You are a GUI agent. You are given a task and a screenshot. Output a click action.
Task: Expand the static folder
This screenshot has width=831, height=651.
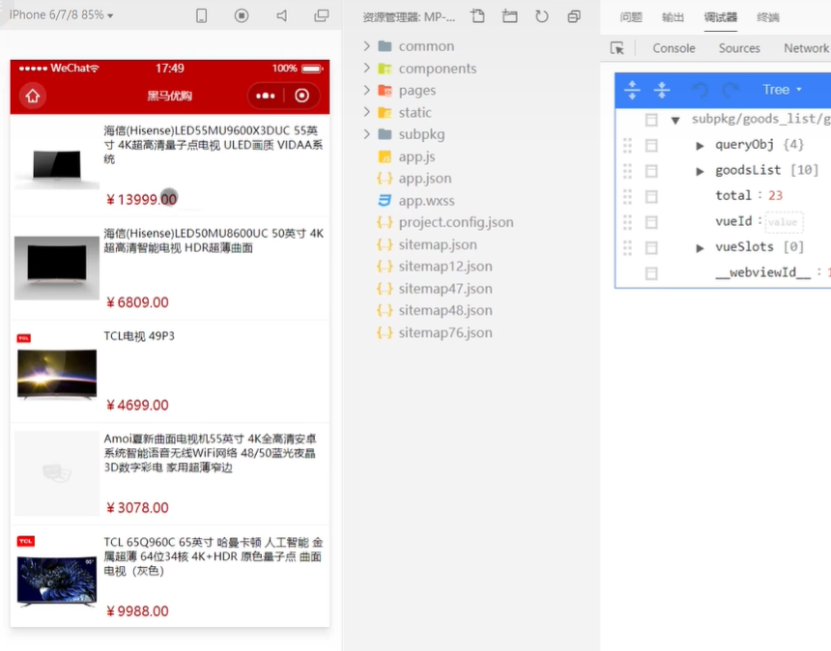click(367, 112)
